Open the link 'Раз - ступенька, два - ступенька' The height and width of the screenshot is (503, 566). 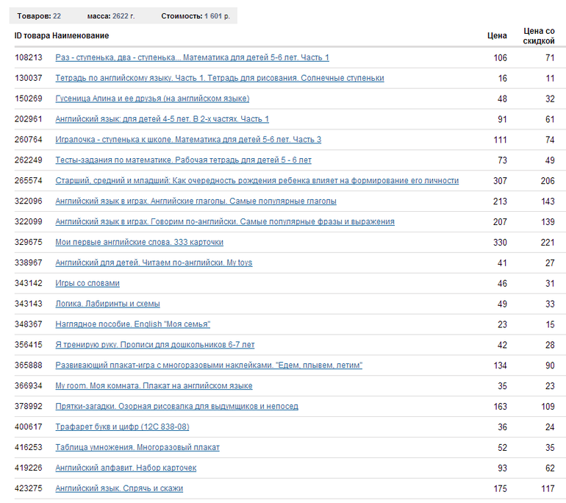(x=192, y=57)
